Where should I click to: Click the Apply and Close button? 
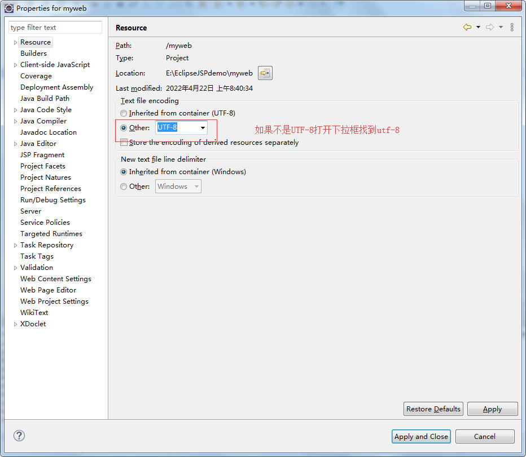(421, 436)
